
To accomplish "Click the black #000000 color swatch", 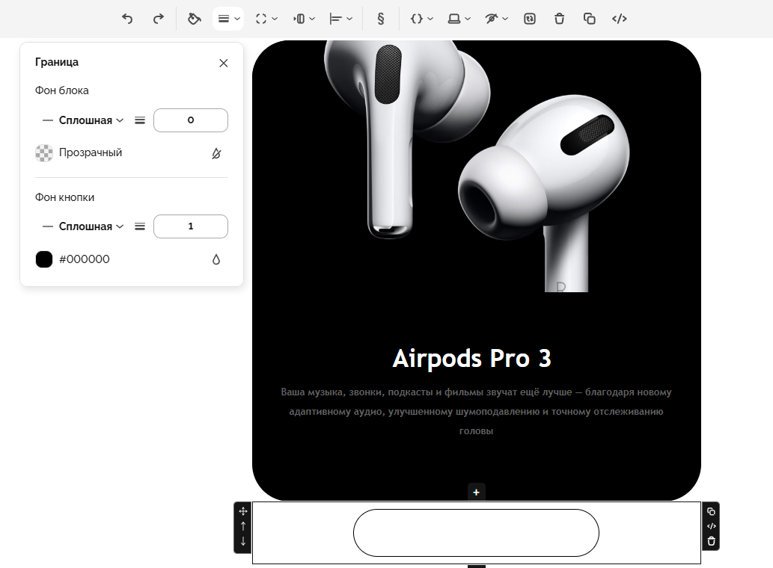I will point(44,259).
